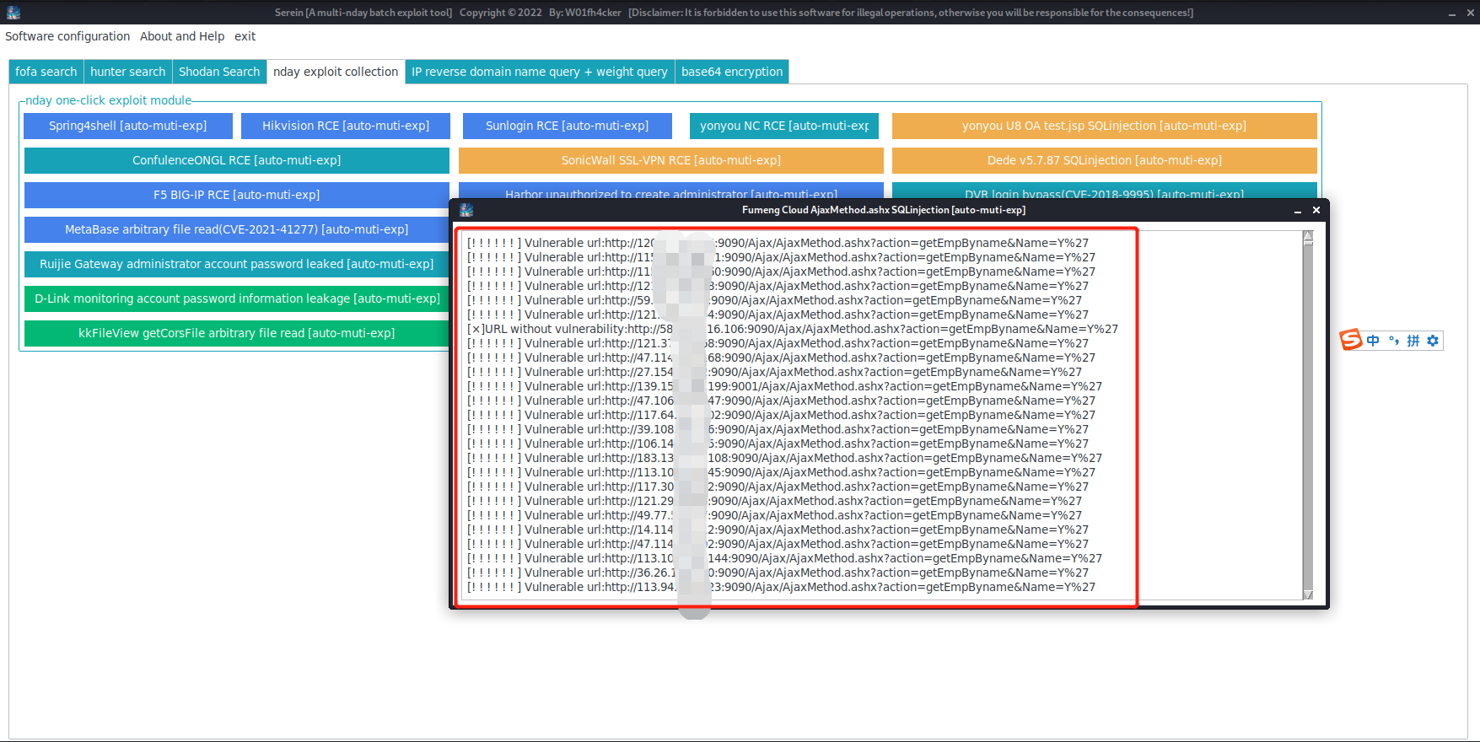
Task: Open Sogou input method settings gear
Action: tap(1433, 341)
